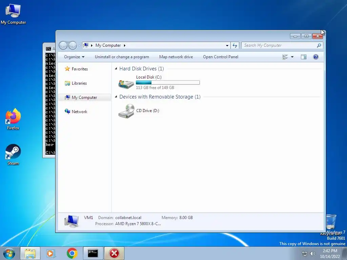This screenshot has width=347, height=260.
Task: Collapse Devices with Removable Storage group
Action: tap(116, 97)
